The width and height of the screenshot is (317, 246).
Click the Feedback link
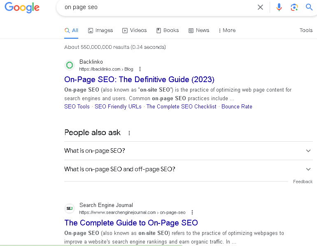tap(303, 182)
